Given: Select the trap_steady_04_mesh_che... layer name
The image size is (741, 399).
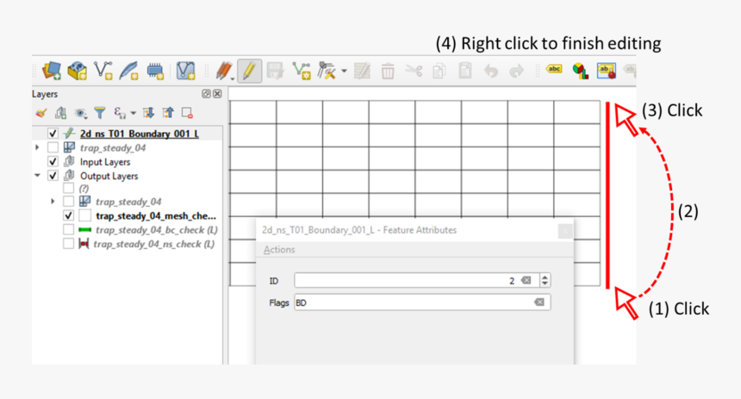Looking at the screenshot, I should point(156,216).
